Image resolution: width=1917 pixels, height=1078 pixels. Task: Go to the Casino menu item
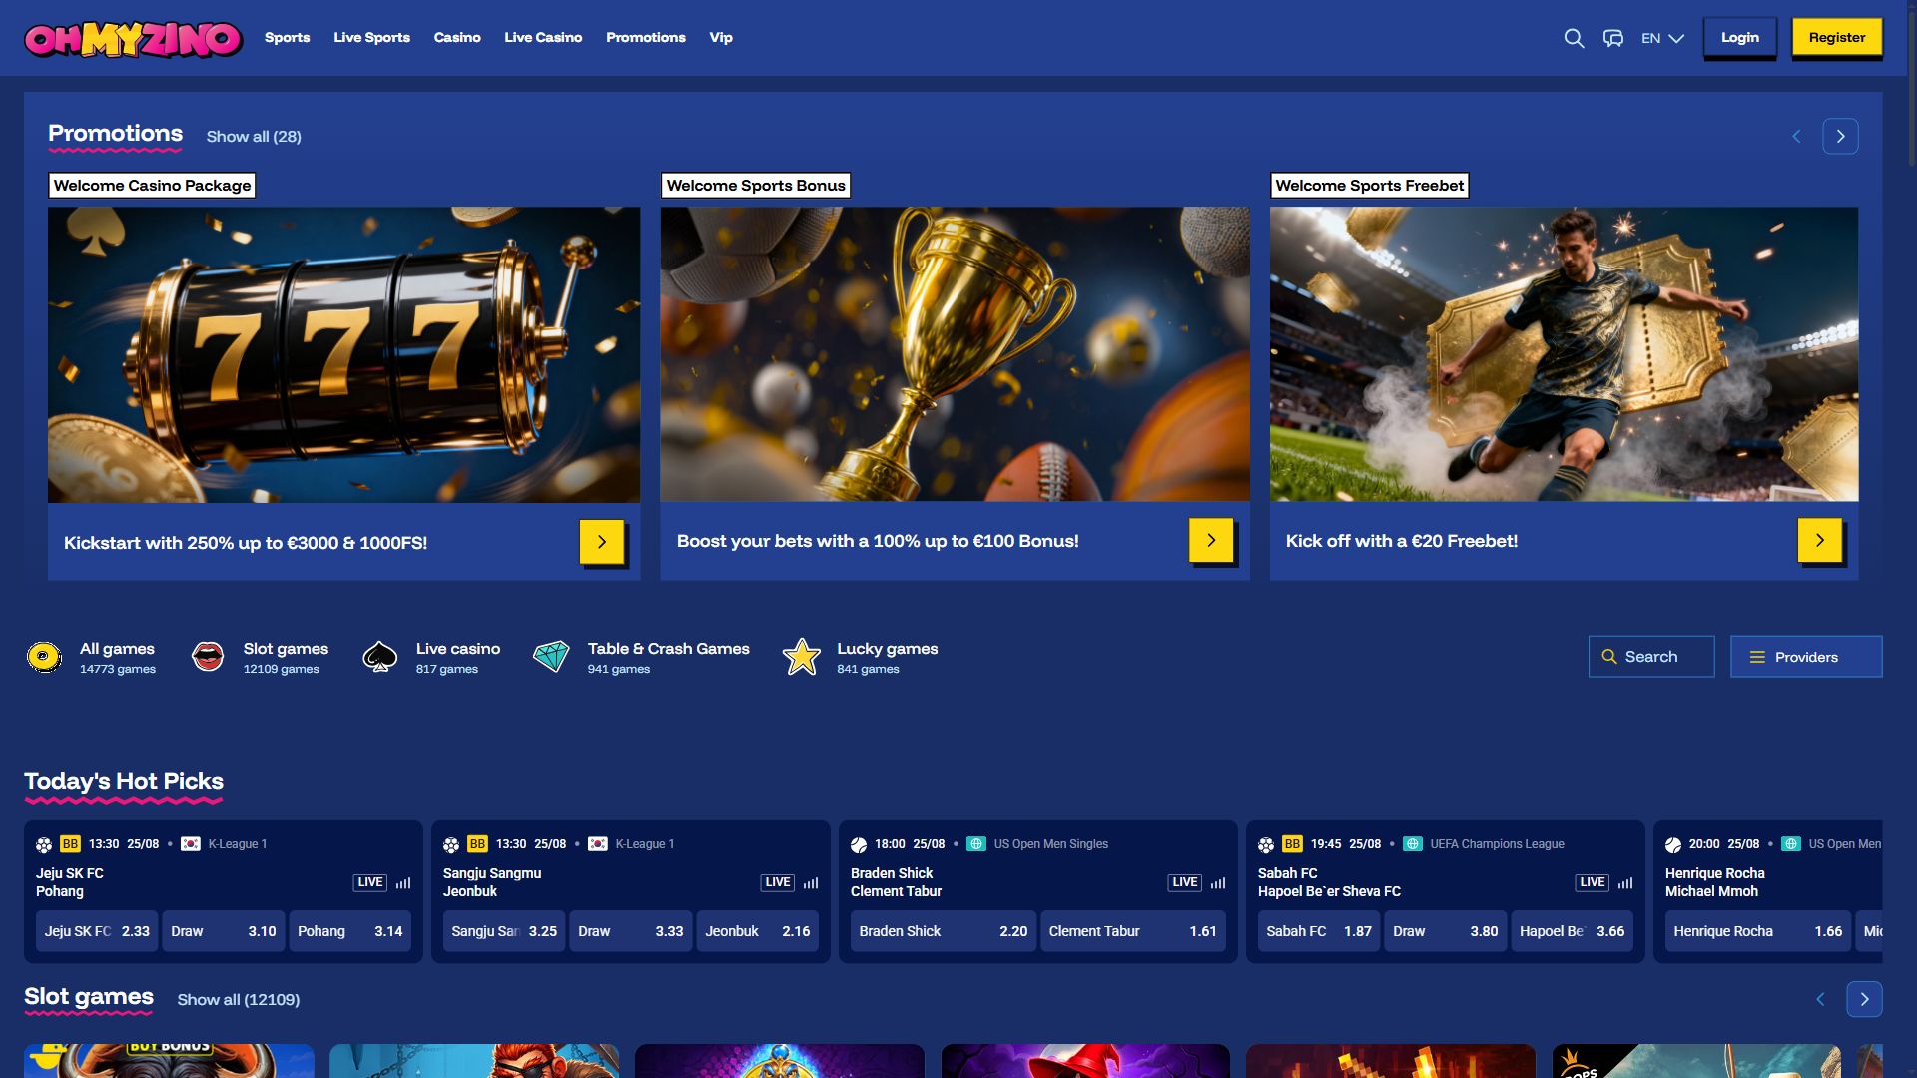coord(457,38)
